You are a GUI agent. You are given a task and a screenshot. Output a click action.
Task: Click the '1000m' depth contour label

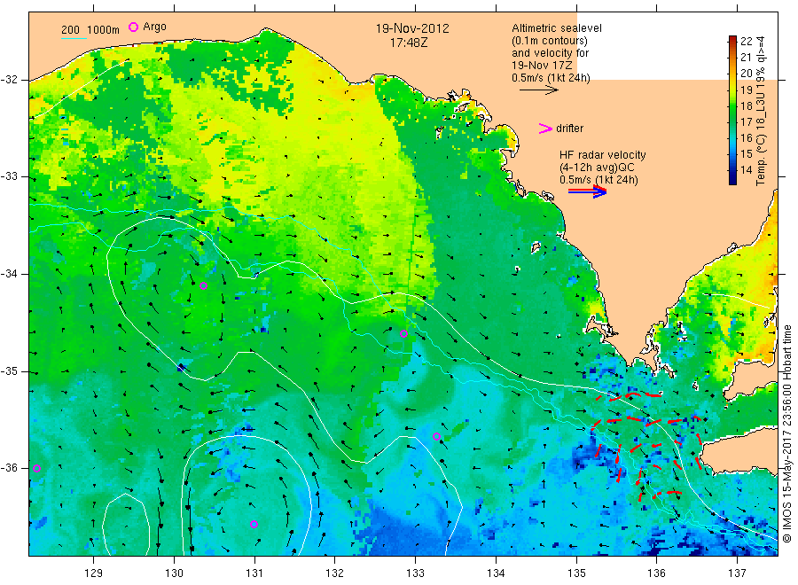[x=103, y=30]
